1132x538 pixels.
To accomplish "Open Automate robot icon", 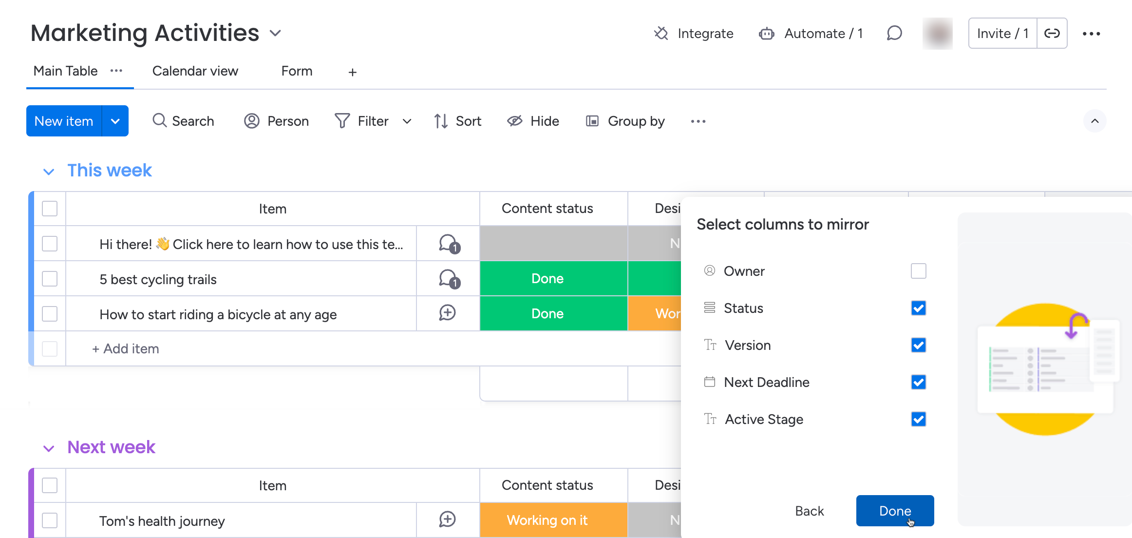I will 766,34.
